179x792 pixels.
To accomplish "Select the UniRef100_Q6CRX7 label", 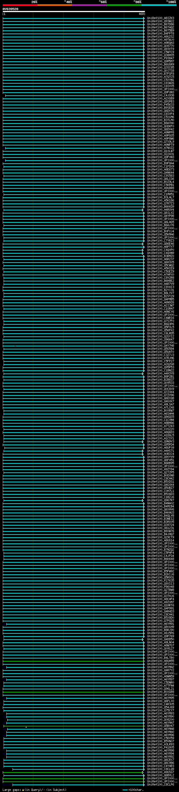I will coord(161,760).
